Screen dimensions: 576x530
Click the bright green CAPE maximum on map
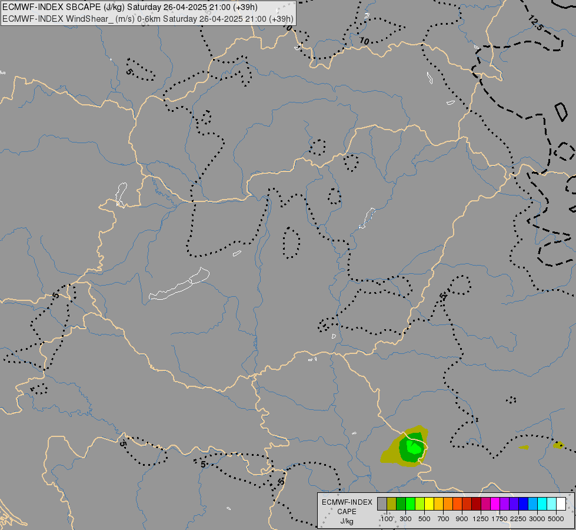(415, 448)
